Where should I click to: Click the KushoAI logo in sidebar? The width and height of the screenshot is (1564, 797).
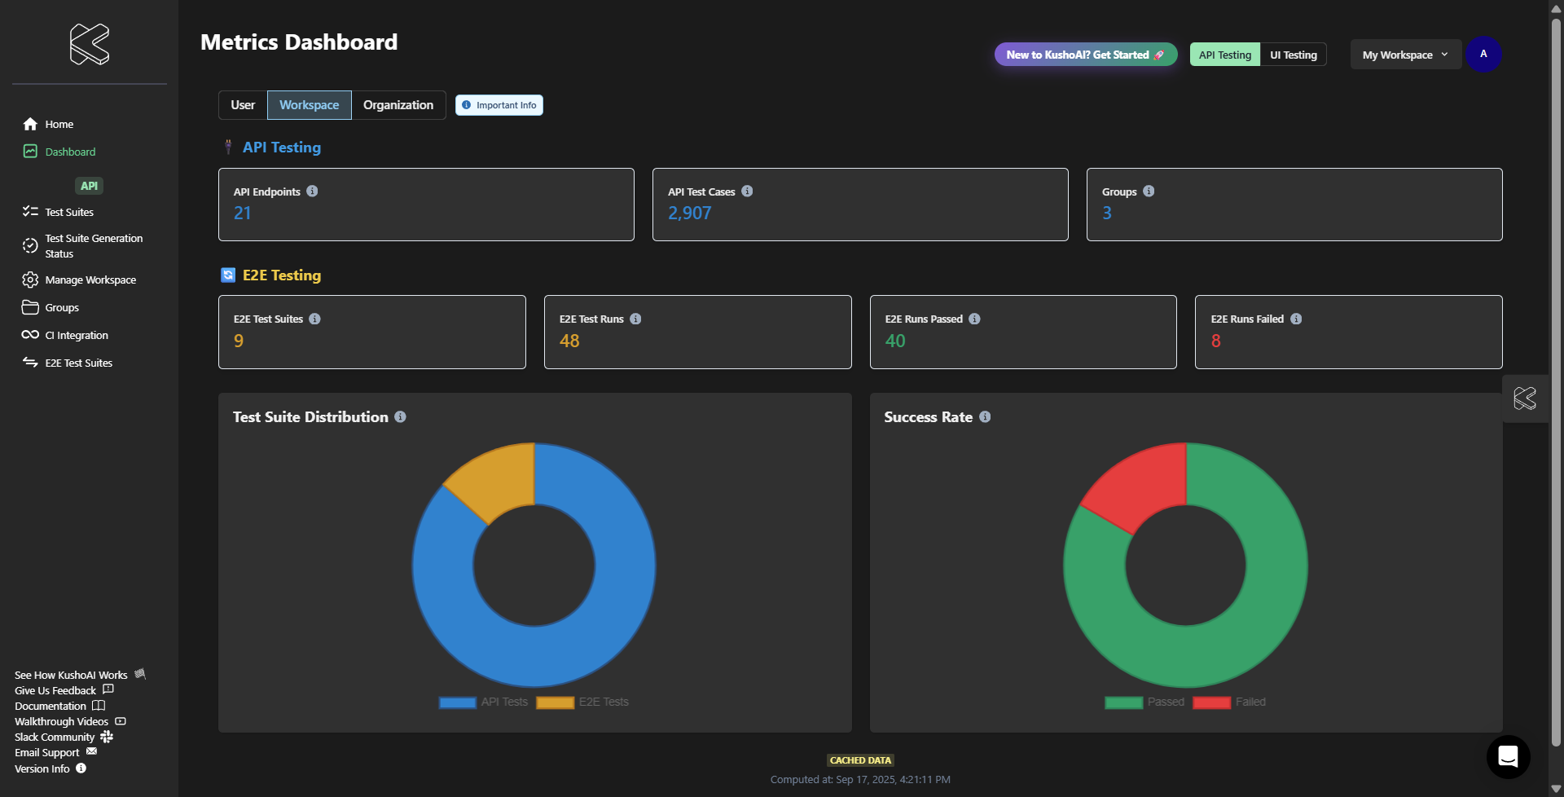pyautogui.click(x=90, y=44)
